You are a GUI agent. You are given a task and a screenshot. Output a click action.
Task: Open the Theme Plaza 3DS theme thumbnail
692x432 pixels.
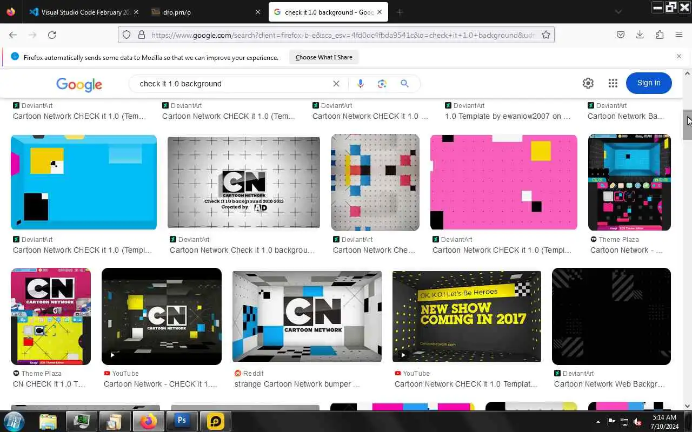(629, 183)
